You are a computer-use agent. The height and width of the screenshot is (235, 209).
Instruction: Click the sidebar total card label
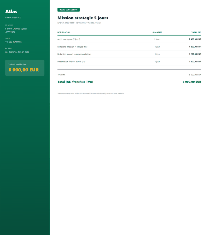tap(18, 64)
